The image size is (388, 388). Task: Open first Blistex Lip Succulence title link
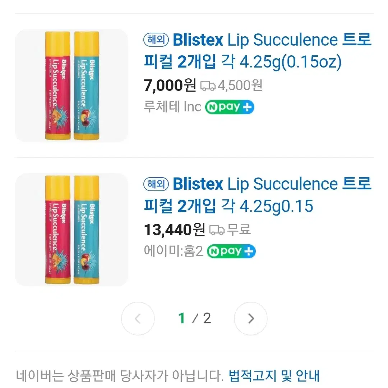pyautogui.click(x=257, y=51)
